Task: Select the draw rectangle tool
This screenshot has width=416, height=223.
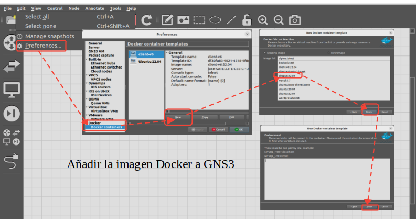Action: coord(199,20)
